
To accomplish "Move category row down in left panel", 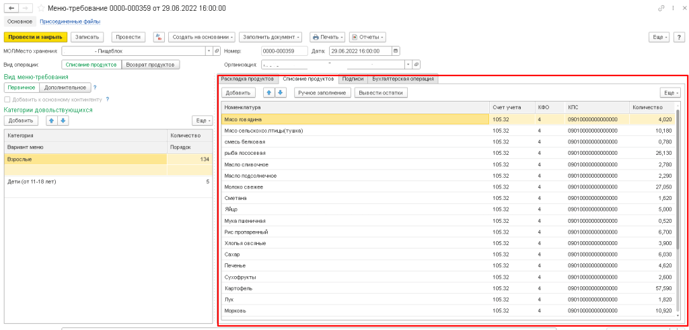I will click(63, 121).
